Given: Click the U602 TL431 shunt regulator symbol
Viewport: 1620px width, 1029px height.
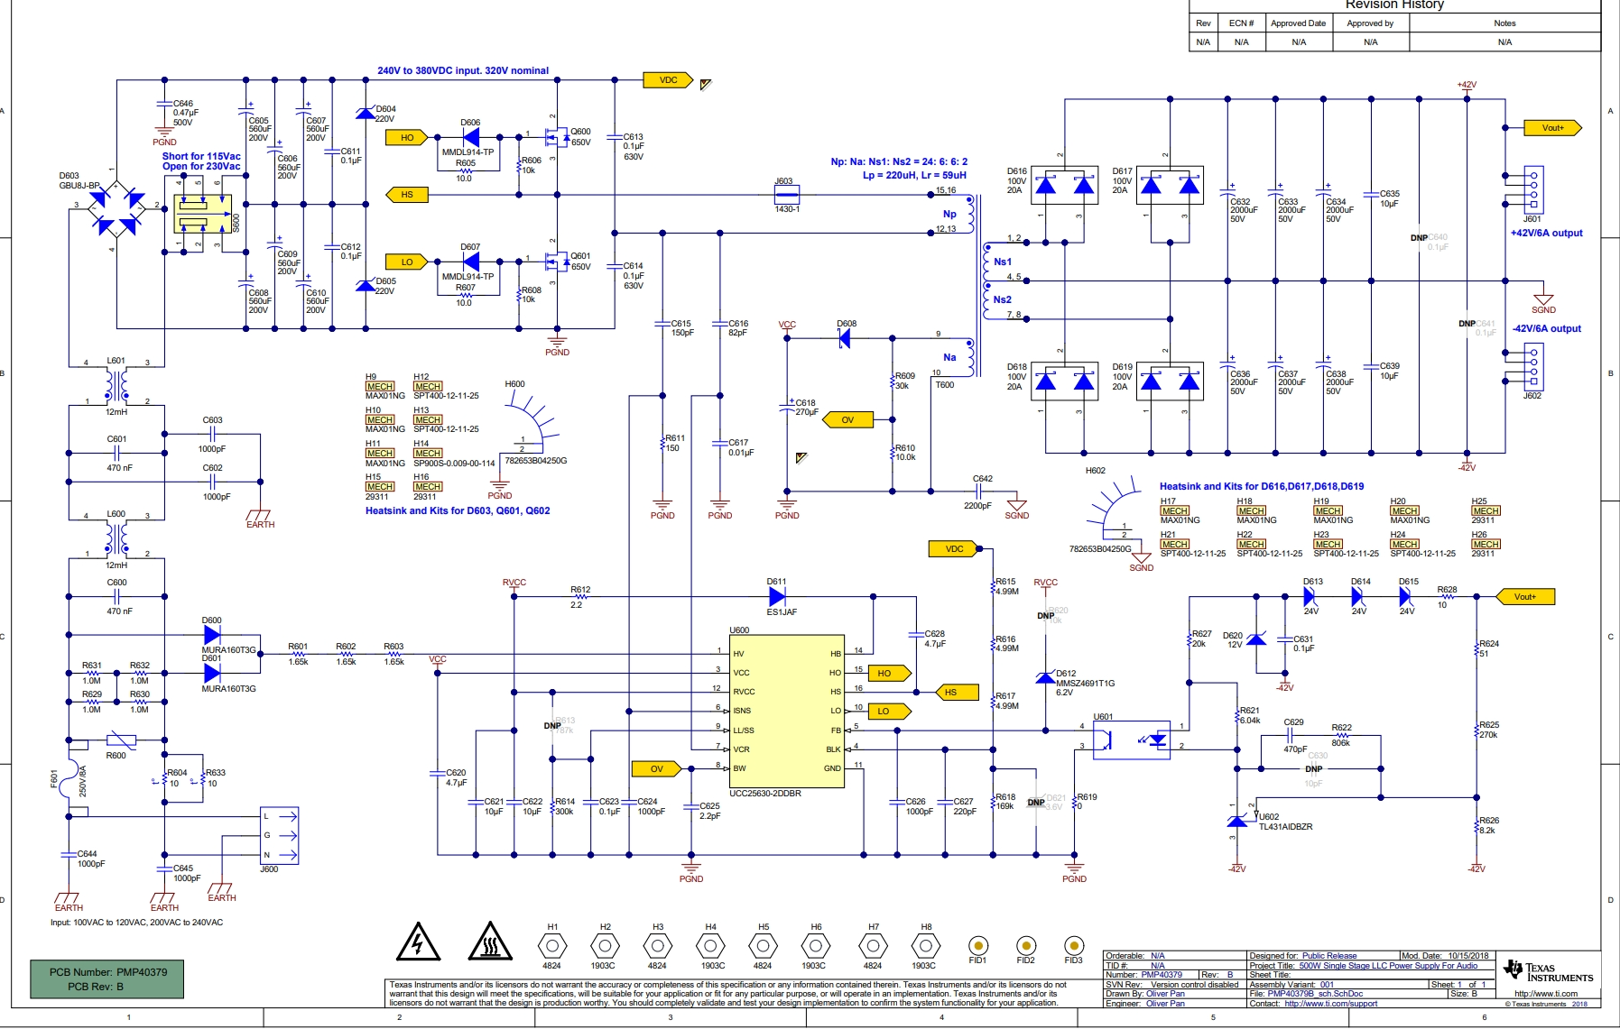Looking at the screenshot, I should (x=1238, y=819).
